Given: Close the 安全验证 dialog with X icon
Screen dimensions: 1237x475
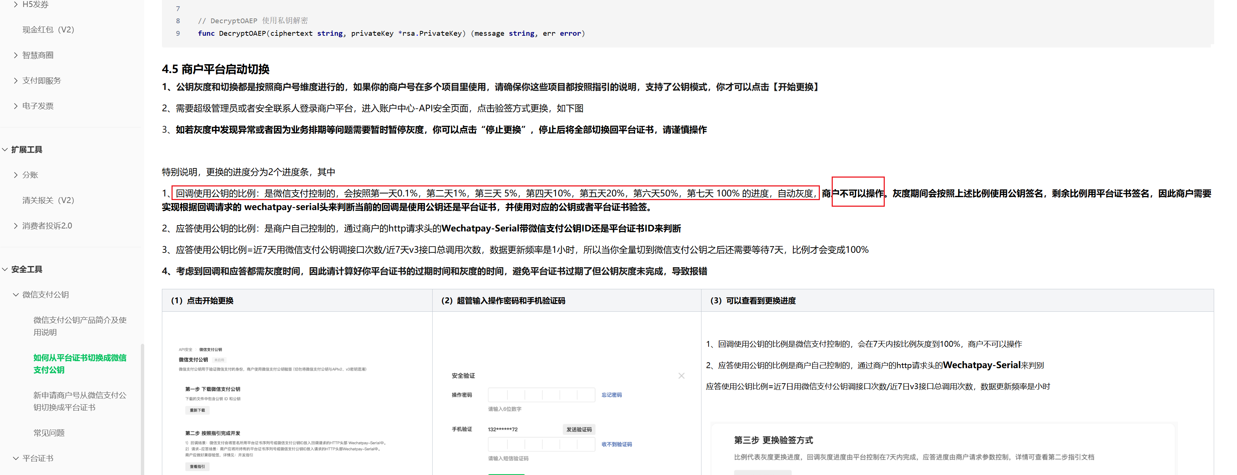Looking at the screenshot, I should (x=681, y=376).
